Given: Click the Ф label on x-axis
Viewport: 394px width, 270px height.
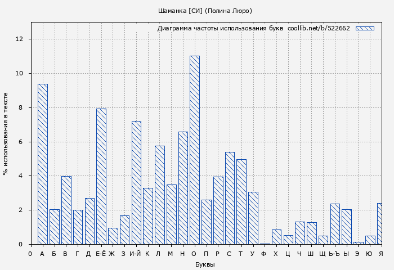Looking at the screenshot, I should [264, 254].
